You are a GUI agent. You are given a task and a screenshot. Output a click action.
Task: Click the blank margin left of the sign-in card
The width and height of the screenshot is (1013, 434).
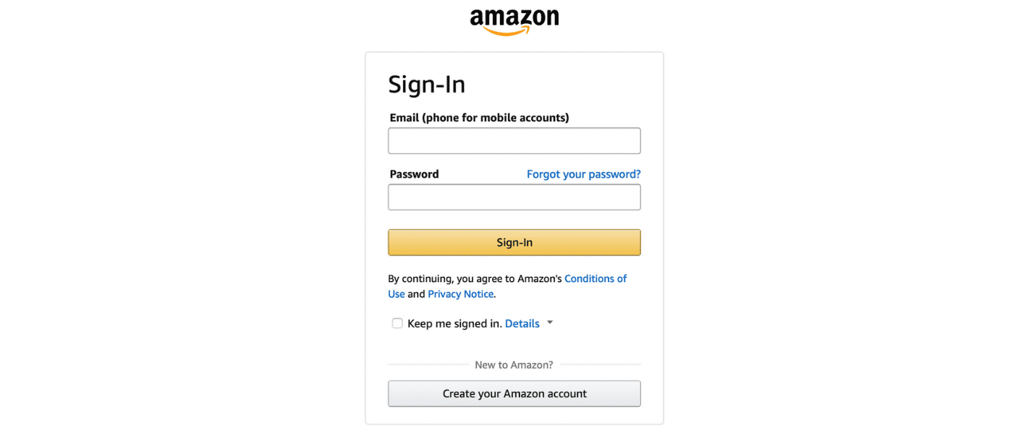pos(181,239)
